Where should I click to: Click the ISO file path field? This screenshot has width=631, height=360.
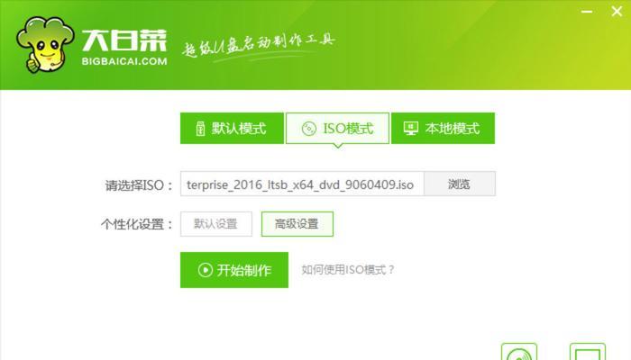point(302,184)
